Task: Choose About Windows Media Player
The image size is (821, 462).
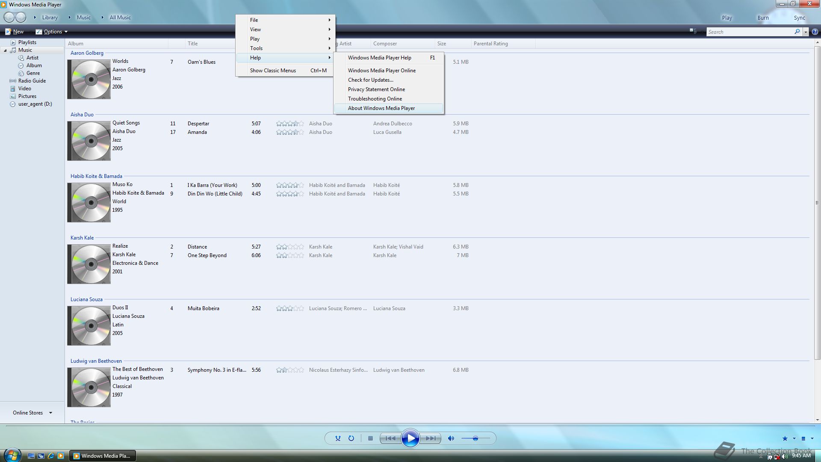Action: 389,108
